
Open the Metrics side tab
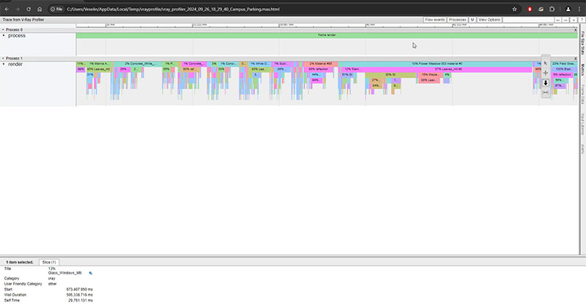pyautogui.click(x=582, y=70)
